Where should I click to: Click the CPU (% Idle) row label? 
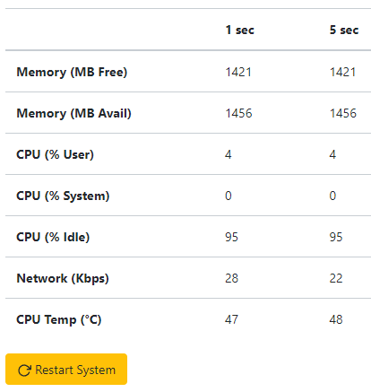53,237
